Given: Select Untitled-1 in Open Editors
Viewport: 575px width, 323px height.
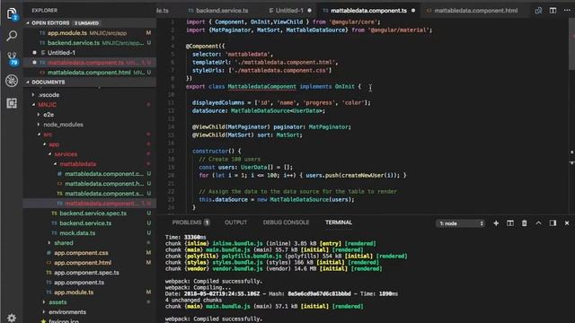Looking at the screenshot, I should click(x=90, y=53).
